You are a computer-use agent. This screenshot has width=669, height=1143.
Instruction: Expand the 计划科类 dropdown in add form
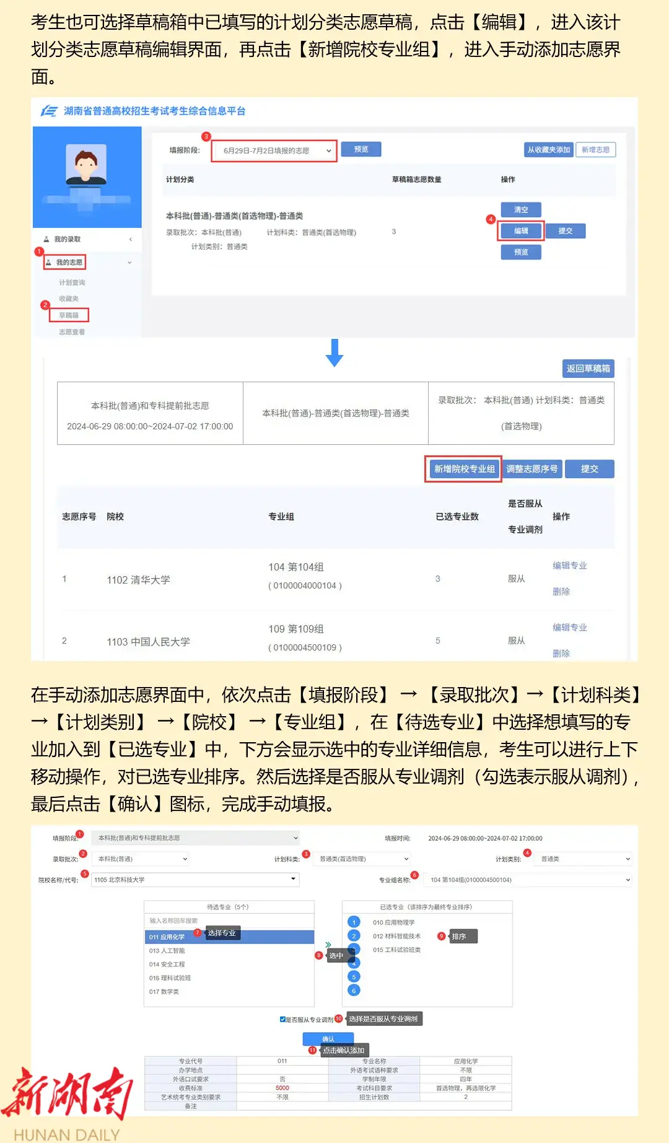(x=362, y=859)
